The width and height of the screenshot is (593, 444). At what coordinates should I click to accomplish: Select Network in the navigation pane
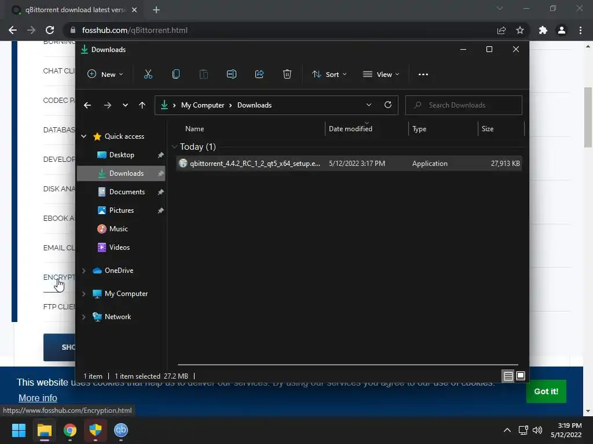(118, 317)
